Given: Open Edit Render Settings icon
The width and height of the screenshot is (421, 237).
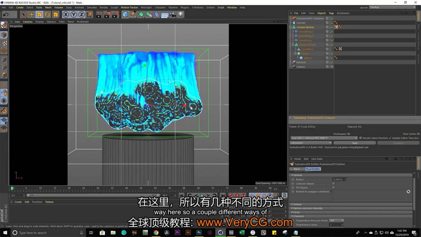Looking at the screenshot, I should [x=115, y=14].
